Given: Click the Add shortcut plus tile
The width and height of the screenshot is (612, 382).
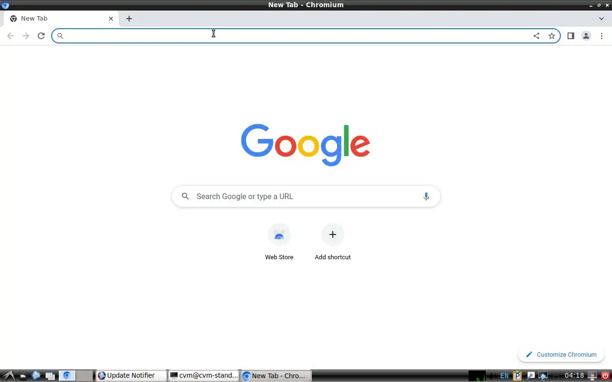Looking at the screenshot, I should point(333,234).
